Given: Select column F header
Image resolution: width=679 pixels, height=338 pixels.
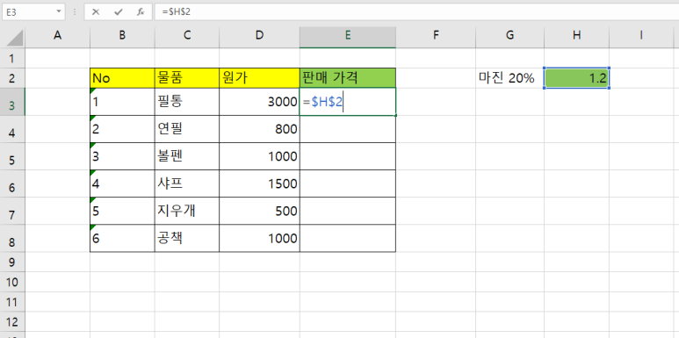Looking at the screenshot, I should point(436,36).
